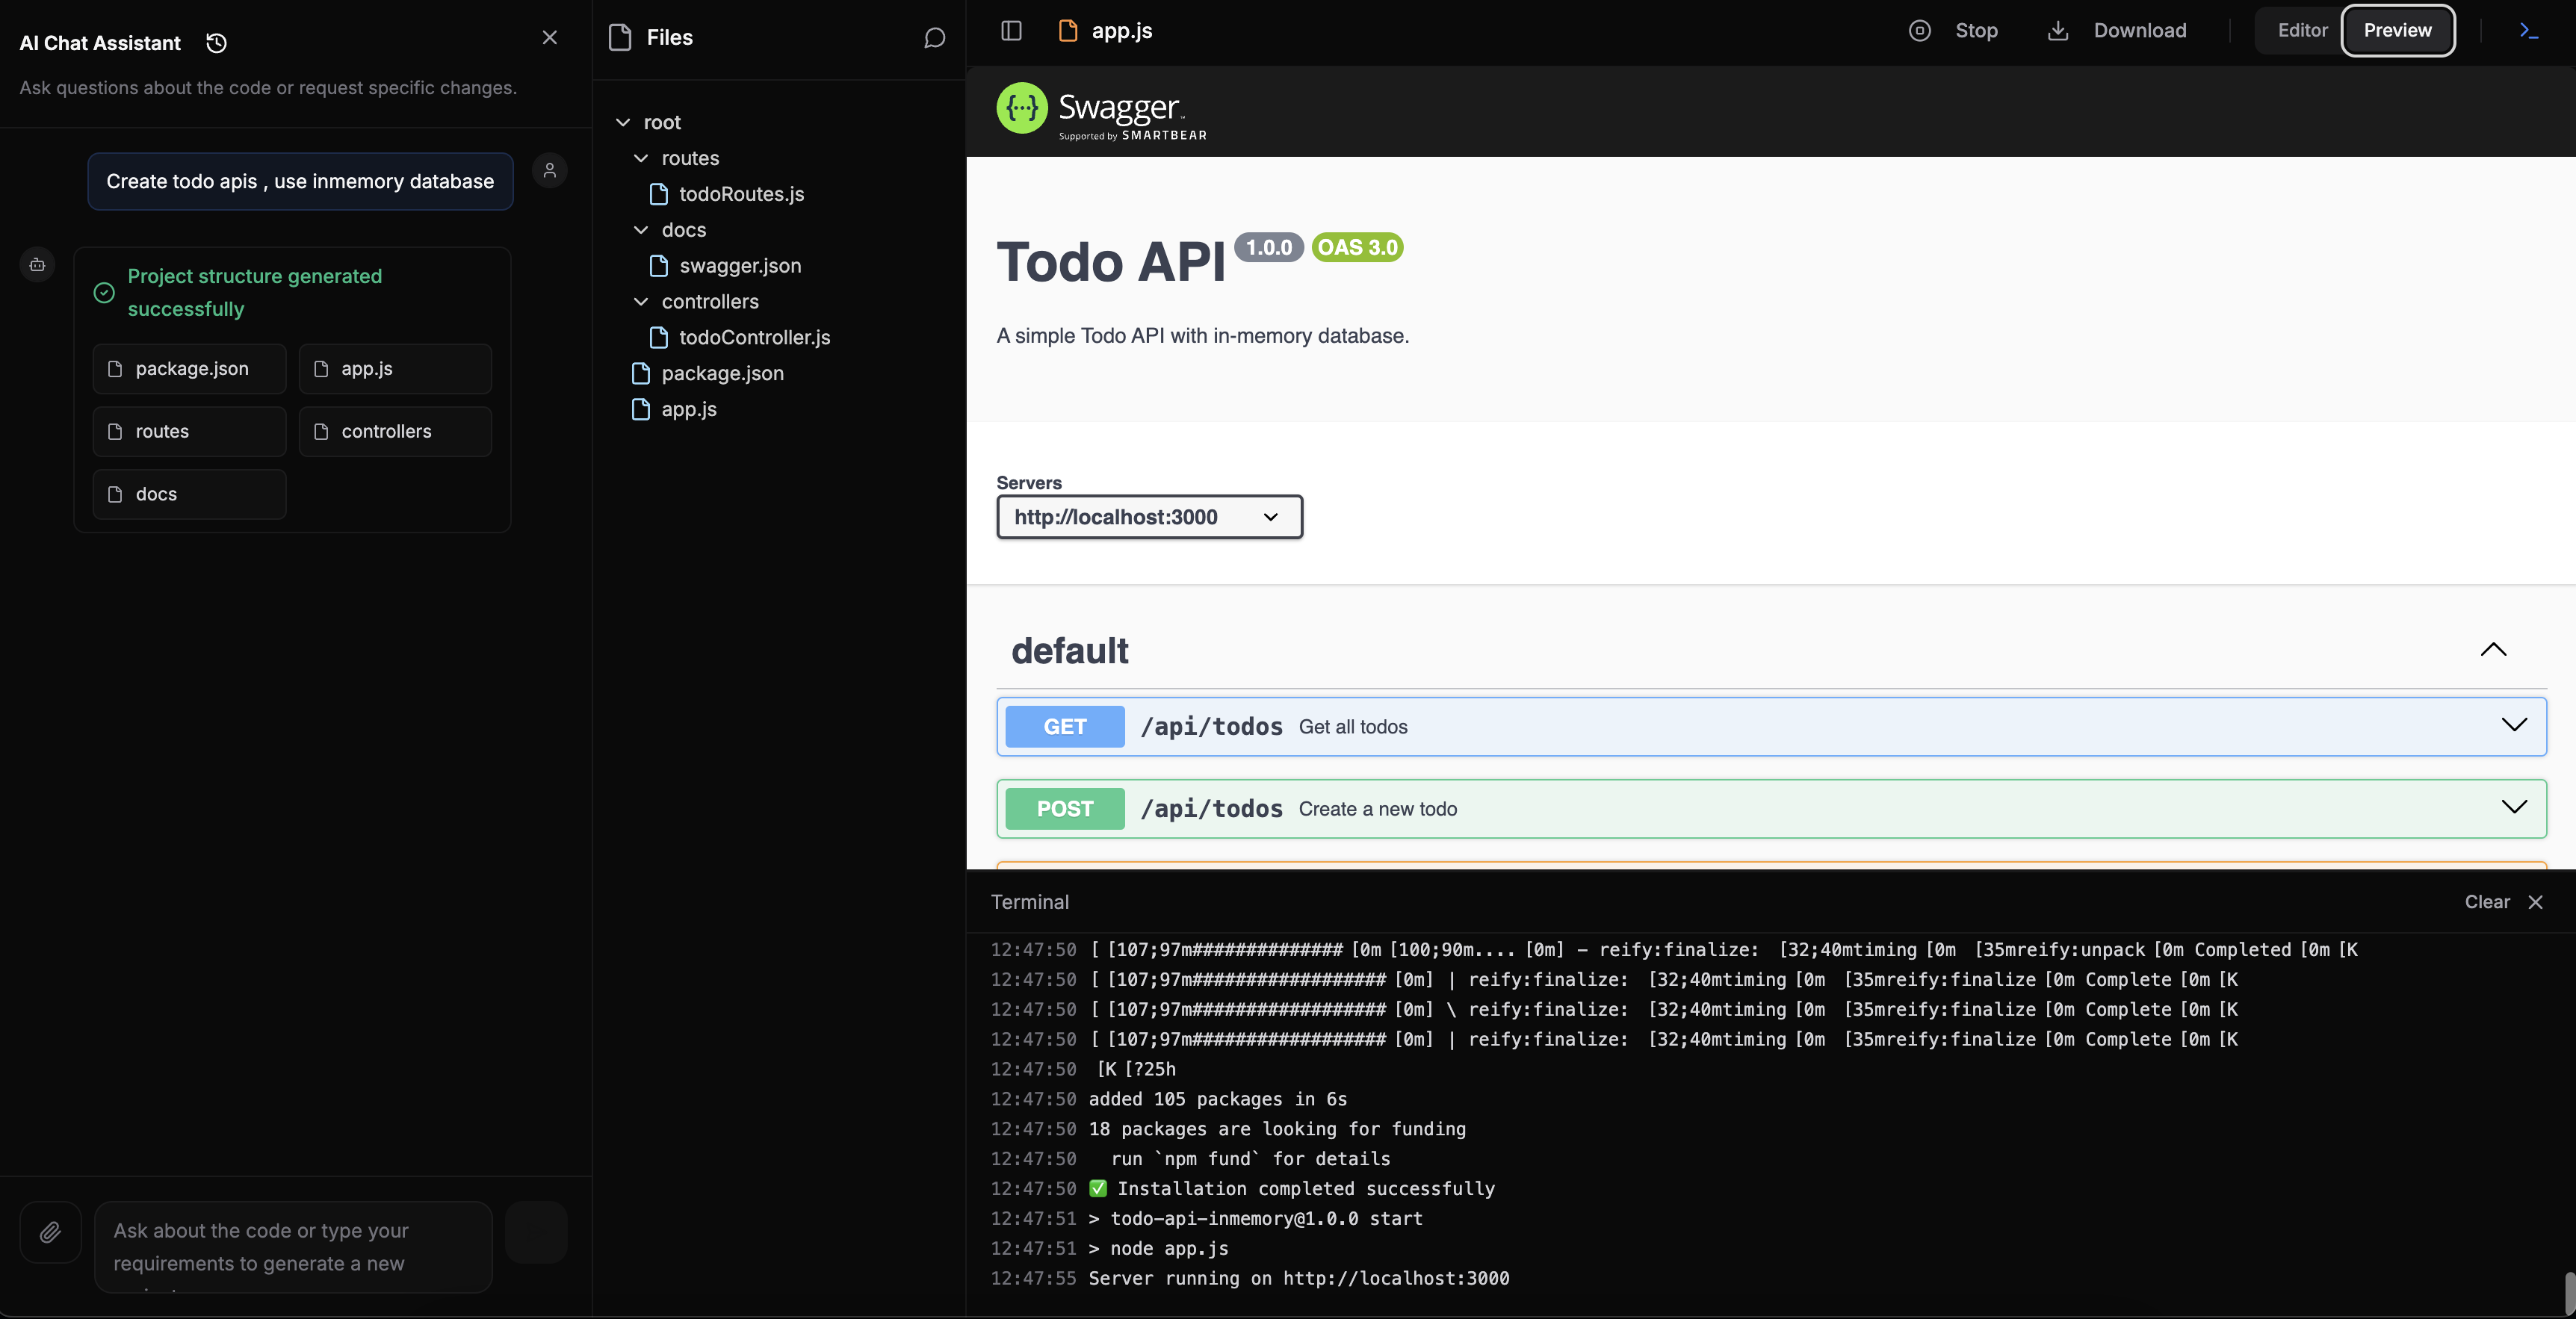Open the Servers localhost:3000 dropdown
This screenshot has height=1319, width=2576.
click(1149, 517)
